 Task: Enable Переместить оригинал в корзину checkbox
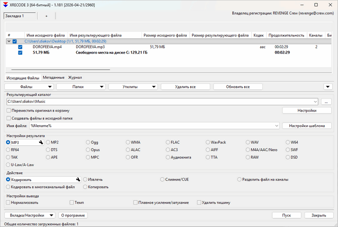click(x=9, y=111)
